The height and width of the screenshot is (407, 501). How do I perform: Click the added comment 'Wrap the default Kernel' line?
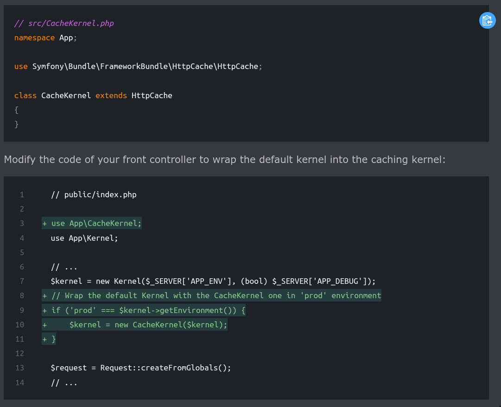point(211,295)
